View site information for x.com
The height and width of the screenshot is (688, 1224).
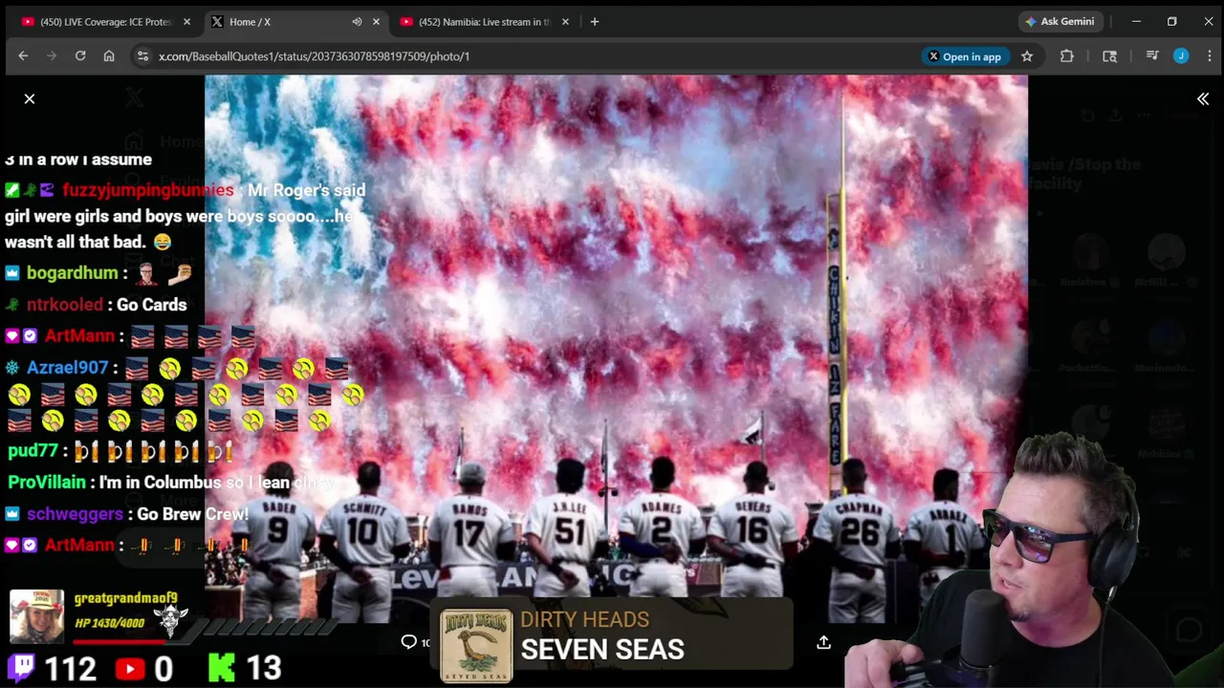point(142,56)
